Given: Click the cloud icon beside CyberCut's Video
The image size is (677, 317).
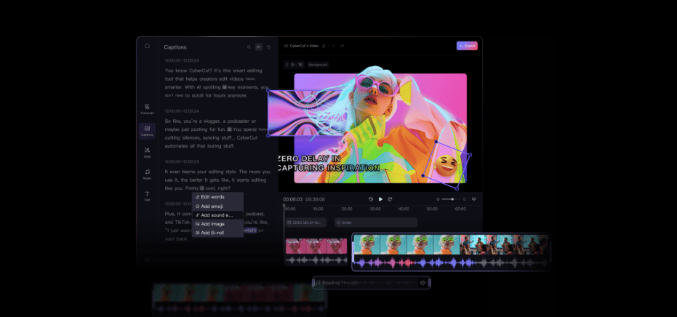Looking at the screenshot, I should pyautogui.click(x=287, y=46).
